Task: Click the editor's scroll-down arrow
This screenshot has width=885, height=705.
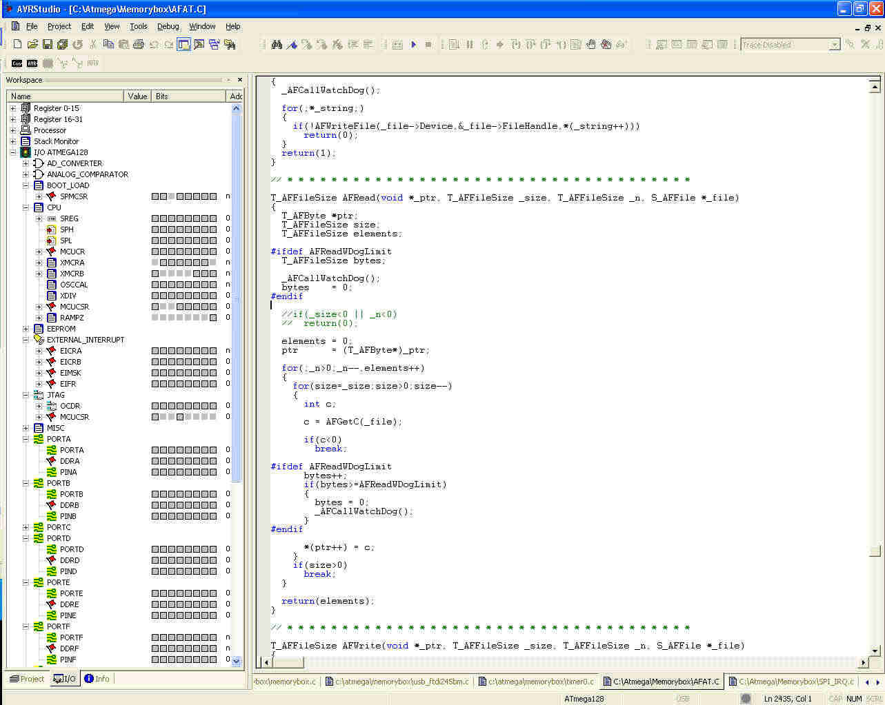Action: pos(875,651)
